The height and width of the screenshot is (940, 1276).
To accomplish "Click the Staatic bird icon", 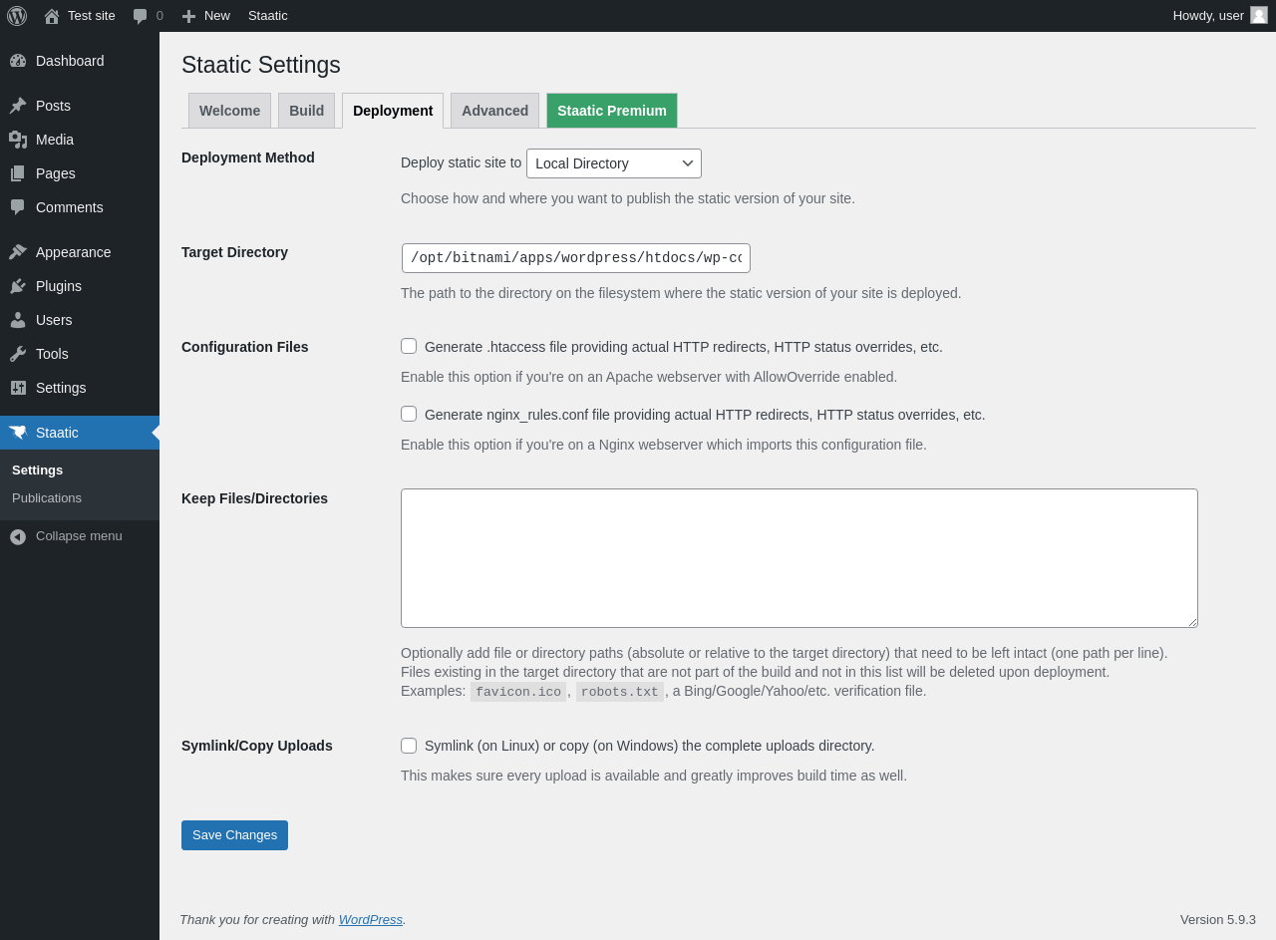I will tap(18, 433).
